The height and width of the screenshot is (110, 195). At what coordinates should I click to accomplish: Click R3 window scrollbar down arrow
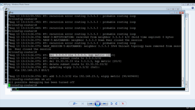(186, 89)
